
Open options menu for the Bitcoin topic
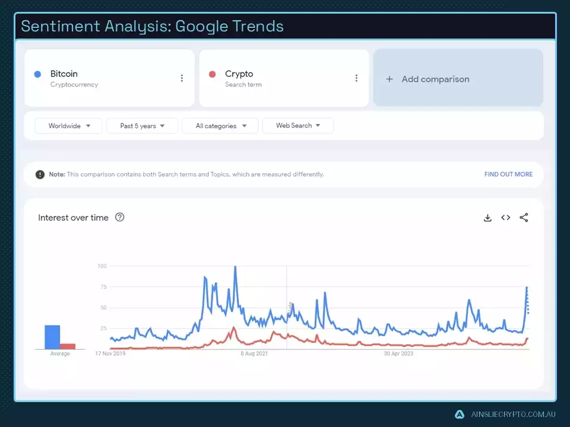[x=182, y=78]
